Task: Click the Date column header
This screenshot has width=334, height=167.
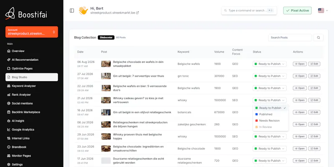Action: (80, 52)
